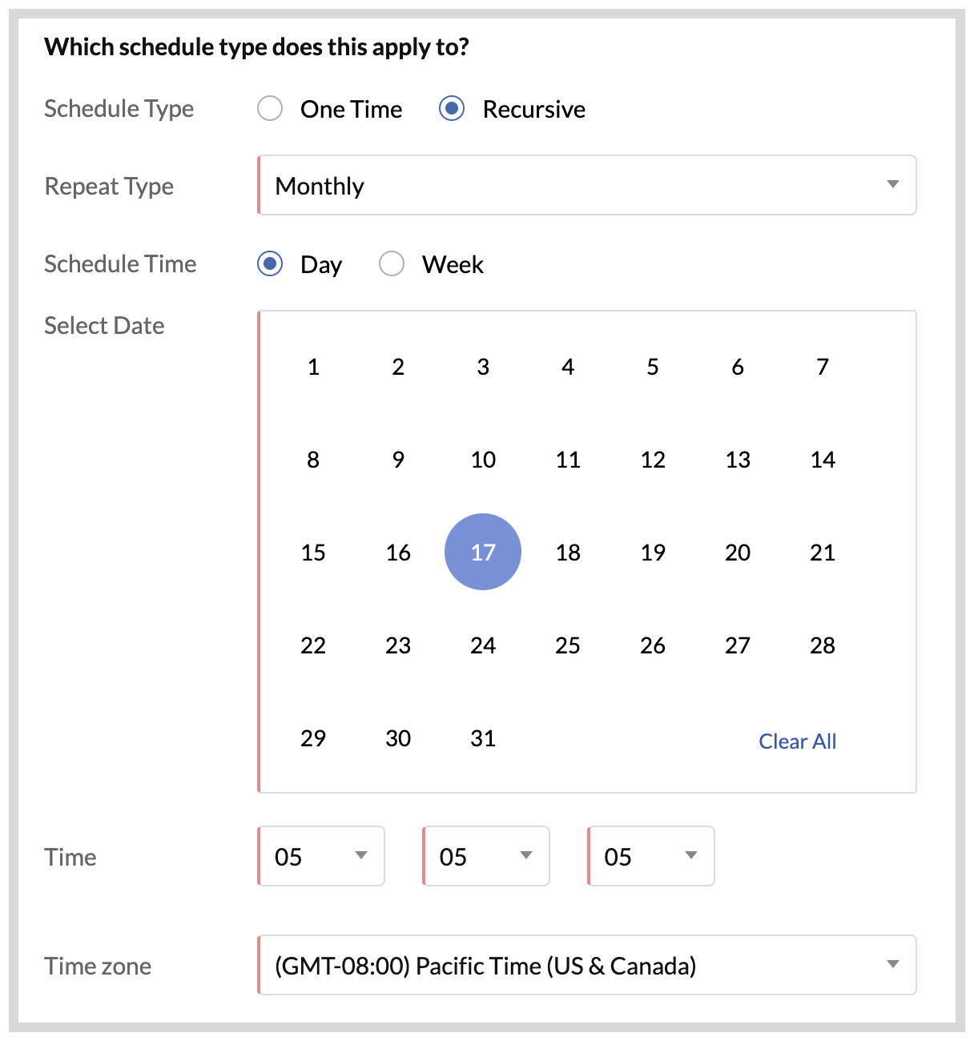Select the Recursive schedule type
Screen dimensions: 974x1041
(452, 108)
